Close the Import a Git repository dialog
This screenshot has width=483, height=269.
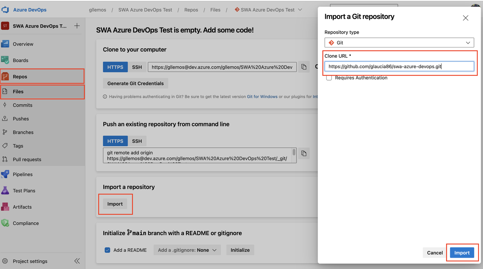click(x=466, y=18)
